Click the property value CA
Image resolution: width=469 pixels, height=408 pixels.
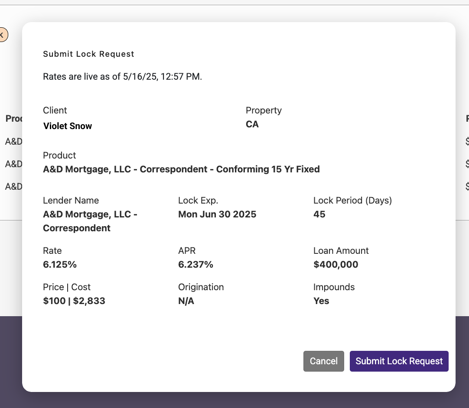[252, 124]
